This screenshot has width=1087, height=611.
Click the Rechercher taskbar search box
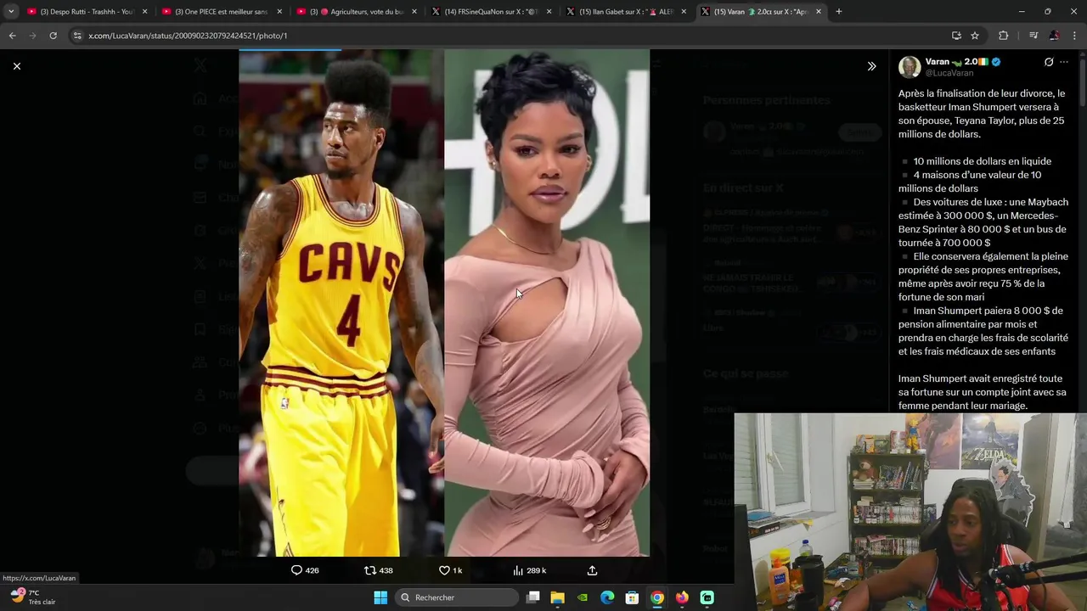click(458, 597)
